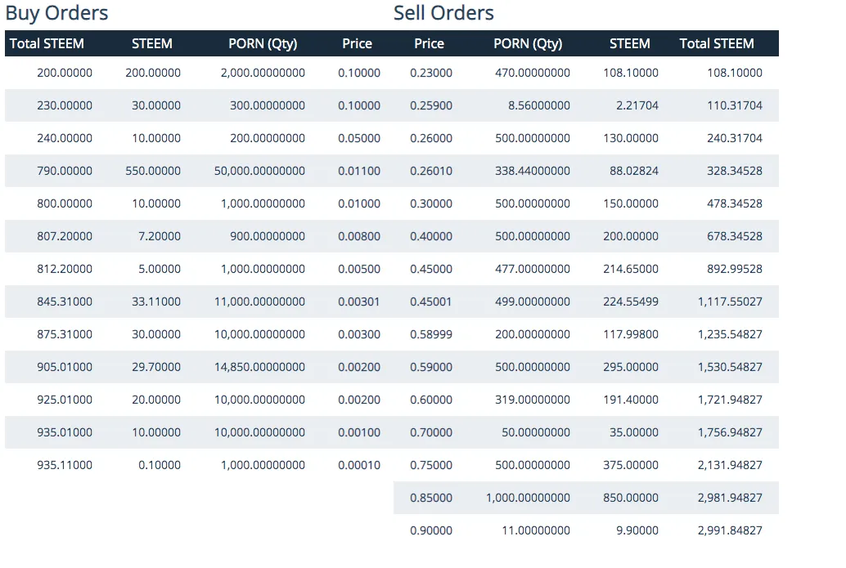Click sell total 110.31704
846x568 pixels.
click(735, 105)
